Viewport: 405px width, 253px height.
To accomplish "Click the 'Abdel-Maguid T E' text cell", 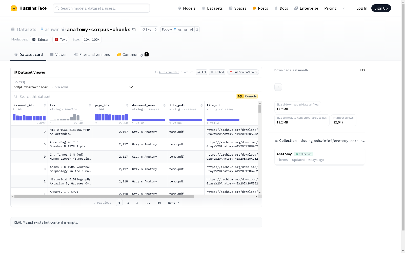I will pyautogui.click(x=70, y=144).
